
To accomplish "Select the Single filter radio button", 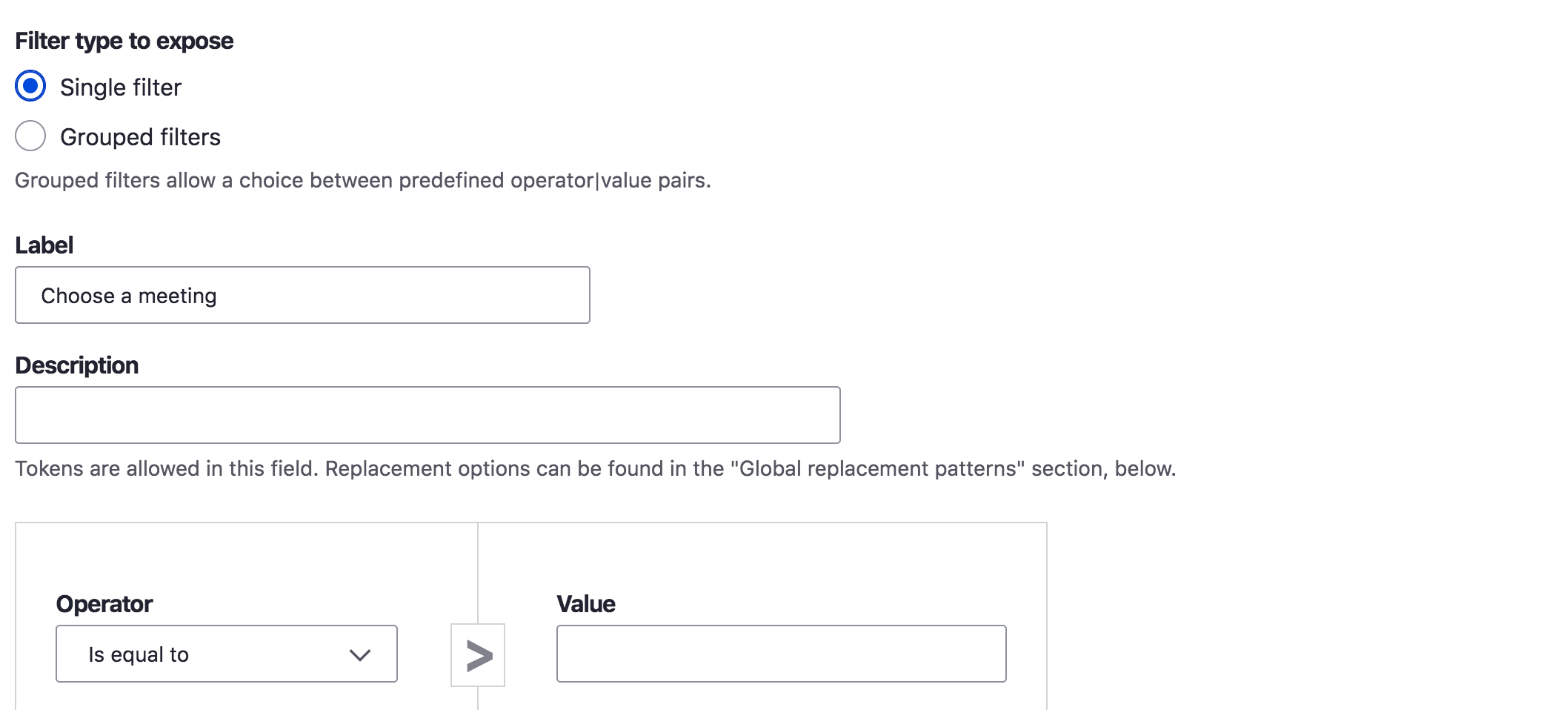I will (x=30, y=87).
